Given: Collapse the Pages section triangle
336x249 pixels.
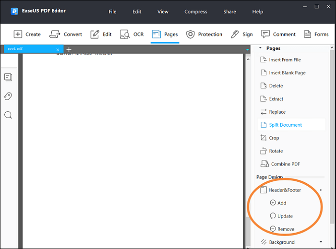Looking at the screenshot, I should tap(261, 48).
